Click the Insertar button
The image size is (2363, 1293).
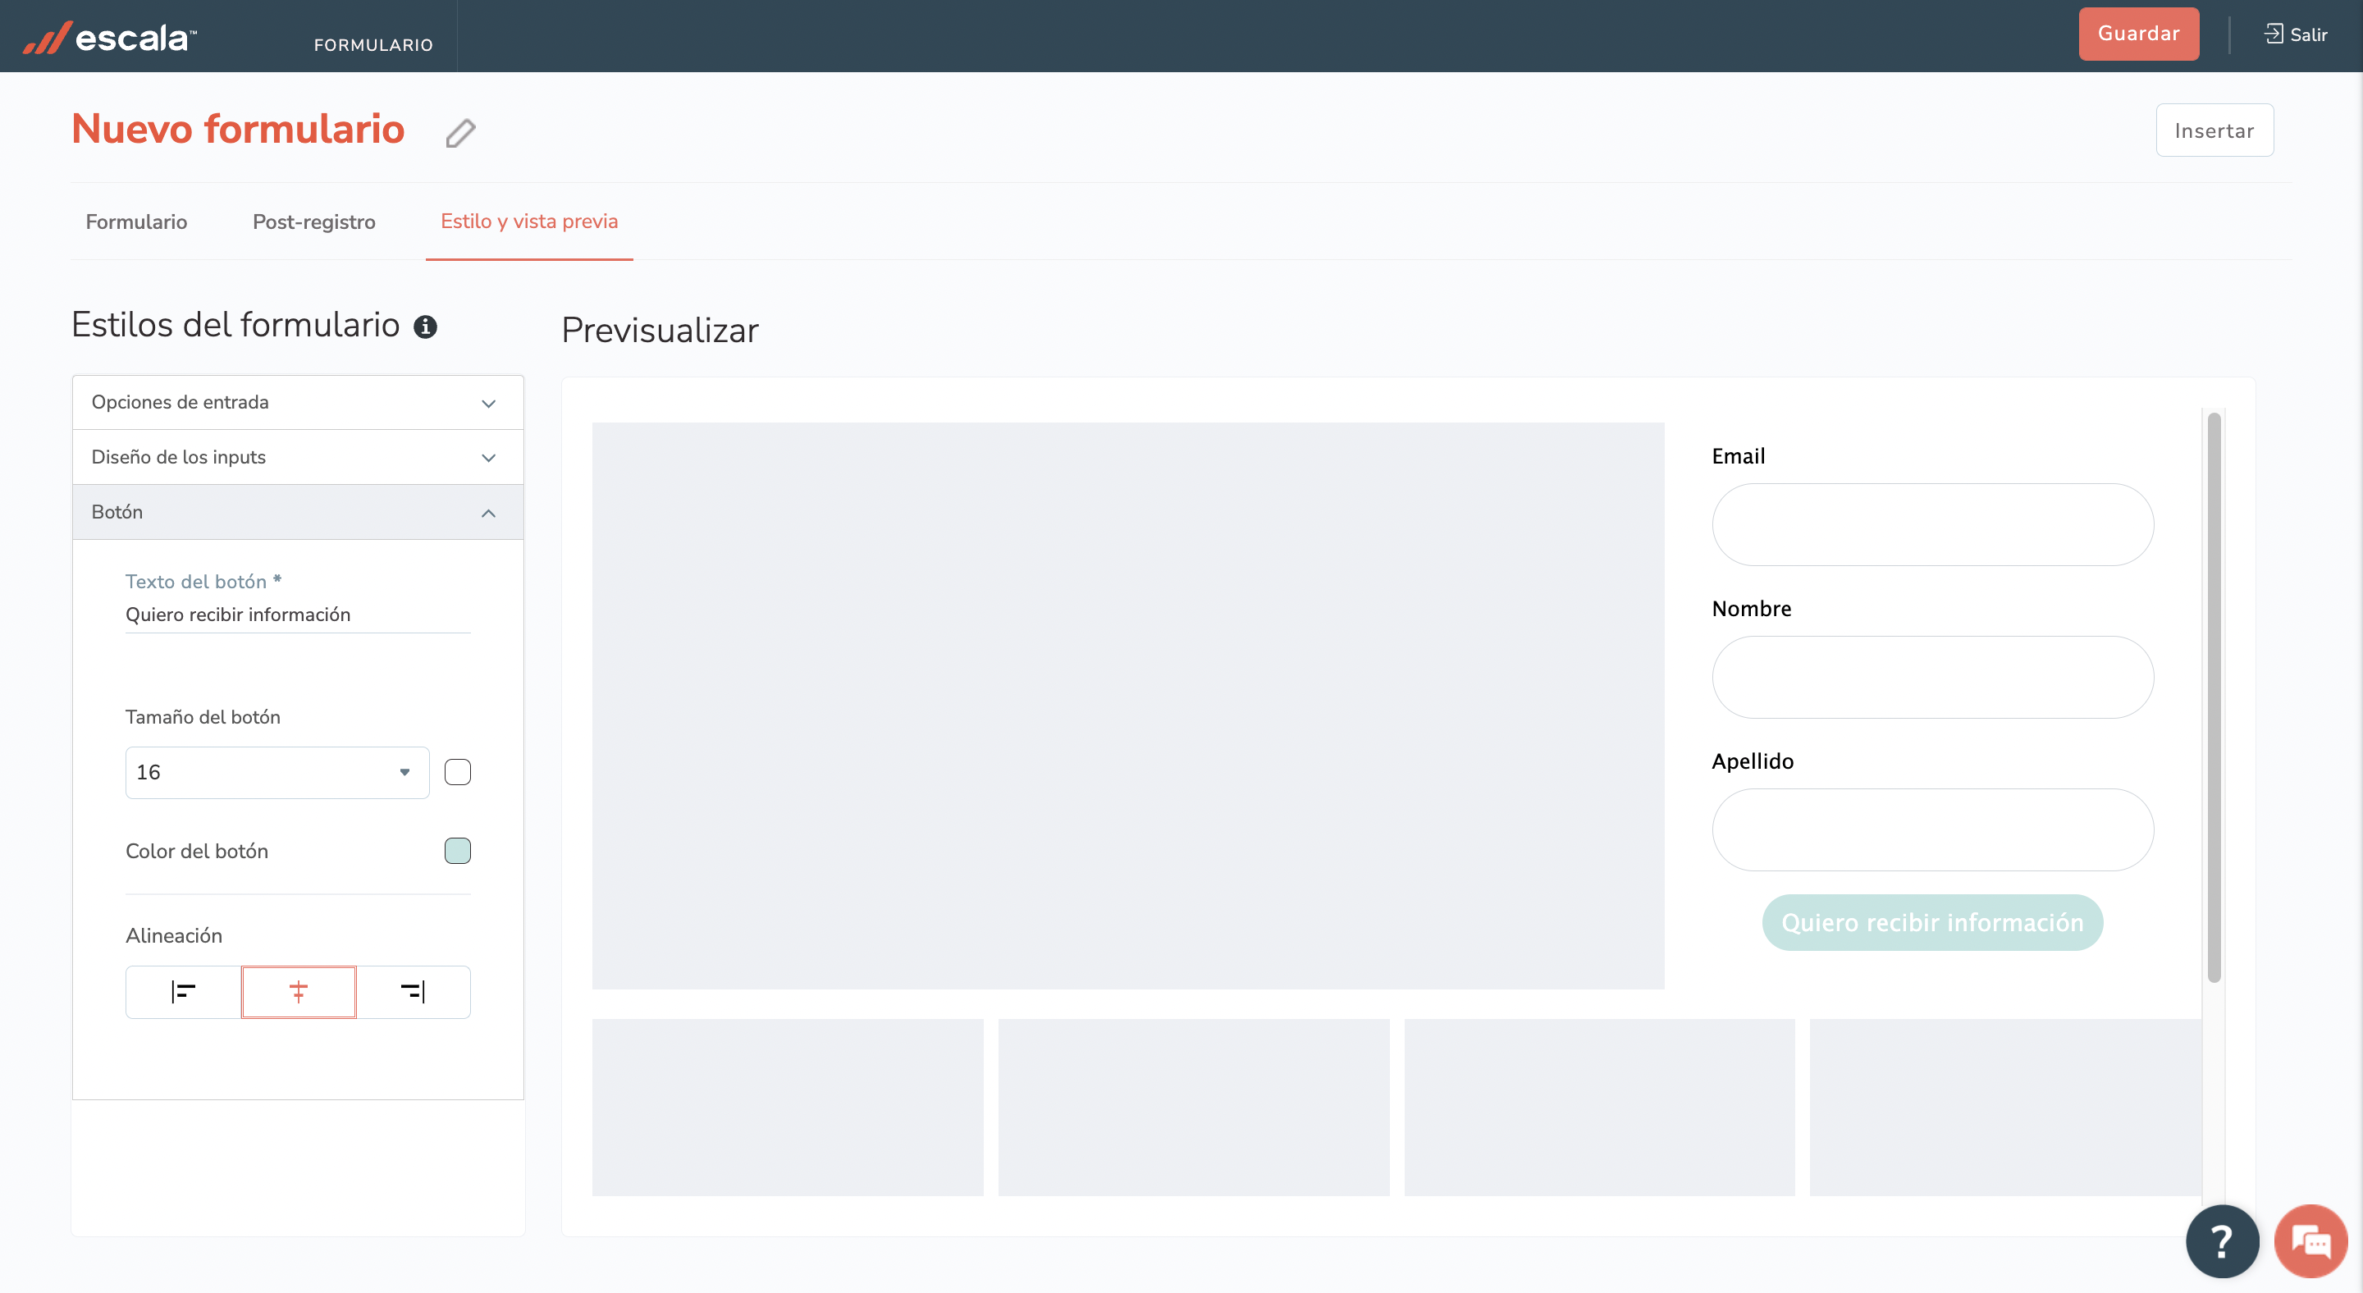2214,130
